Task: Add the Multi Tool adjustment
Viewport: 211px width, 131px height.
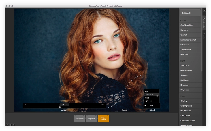Action: click(x=190, y=54)
